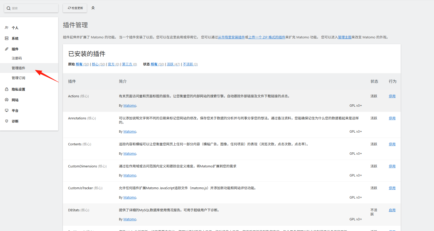Click the 个人 user icon in sidebar
434x231 pixels.
pos(6,28)
